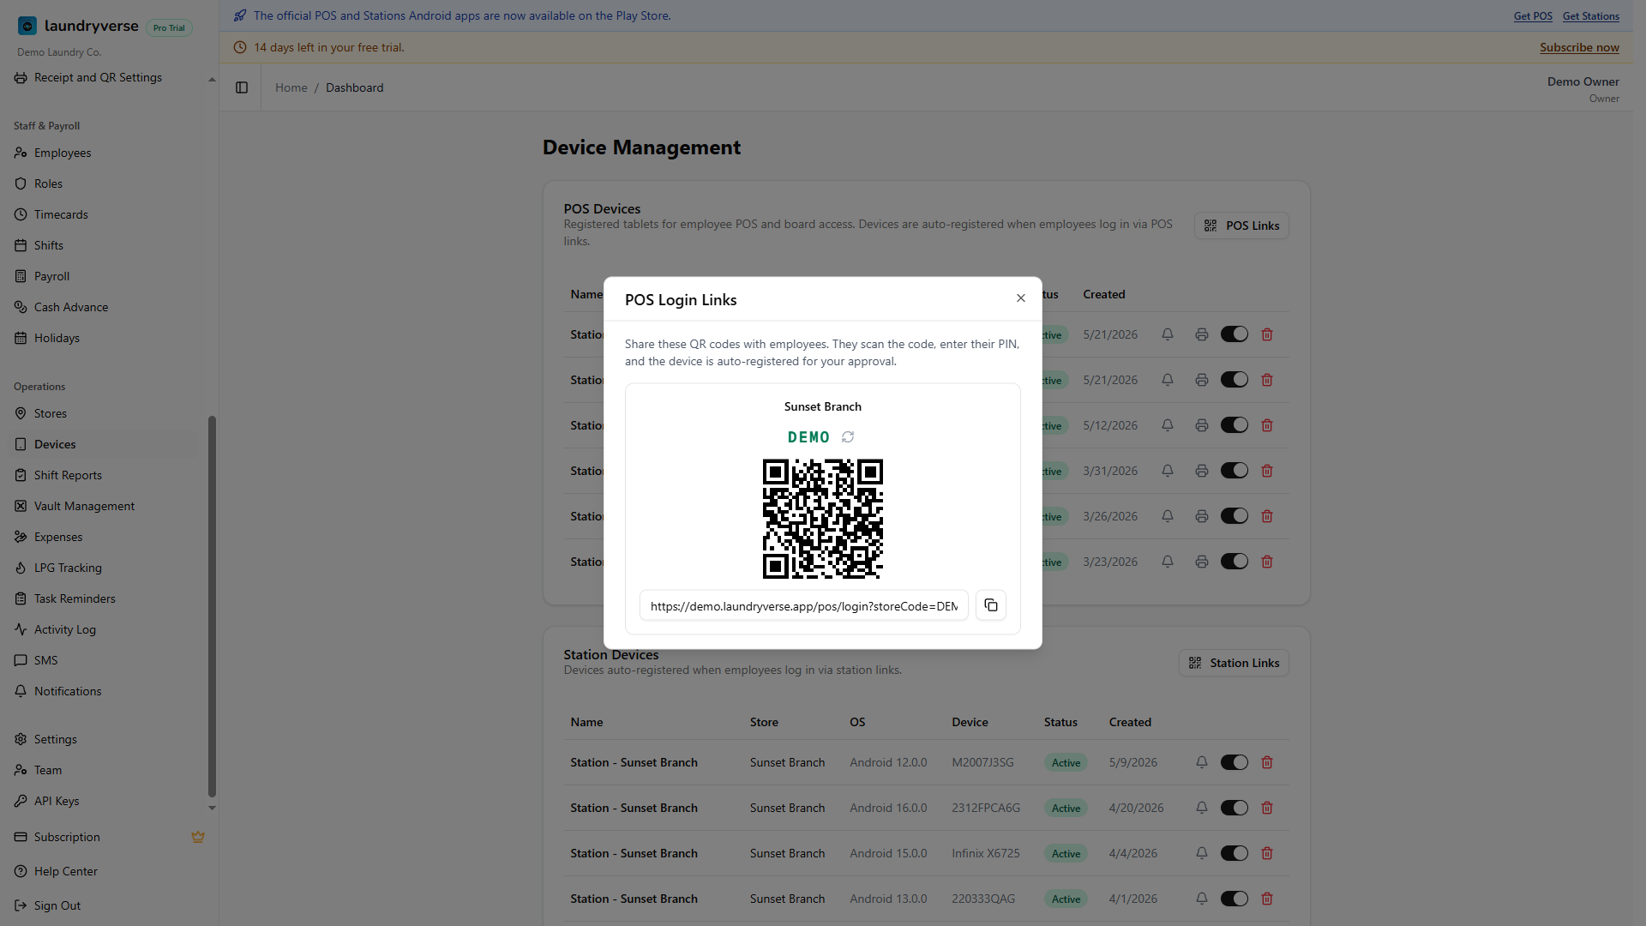Open Demo Owner account menu
The image size is (1646, 926).
tap(1583, 88)
